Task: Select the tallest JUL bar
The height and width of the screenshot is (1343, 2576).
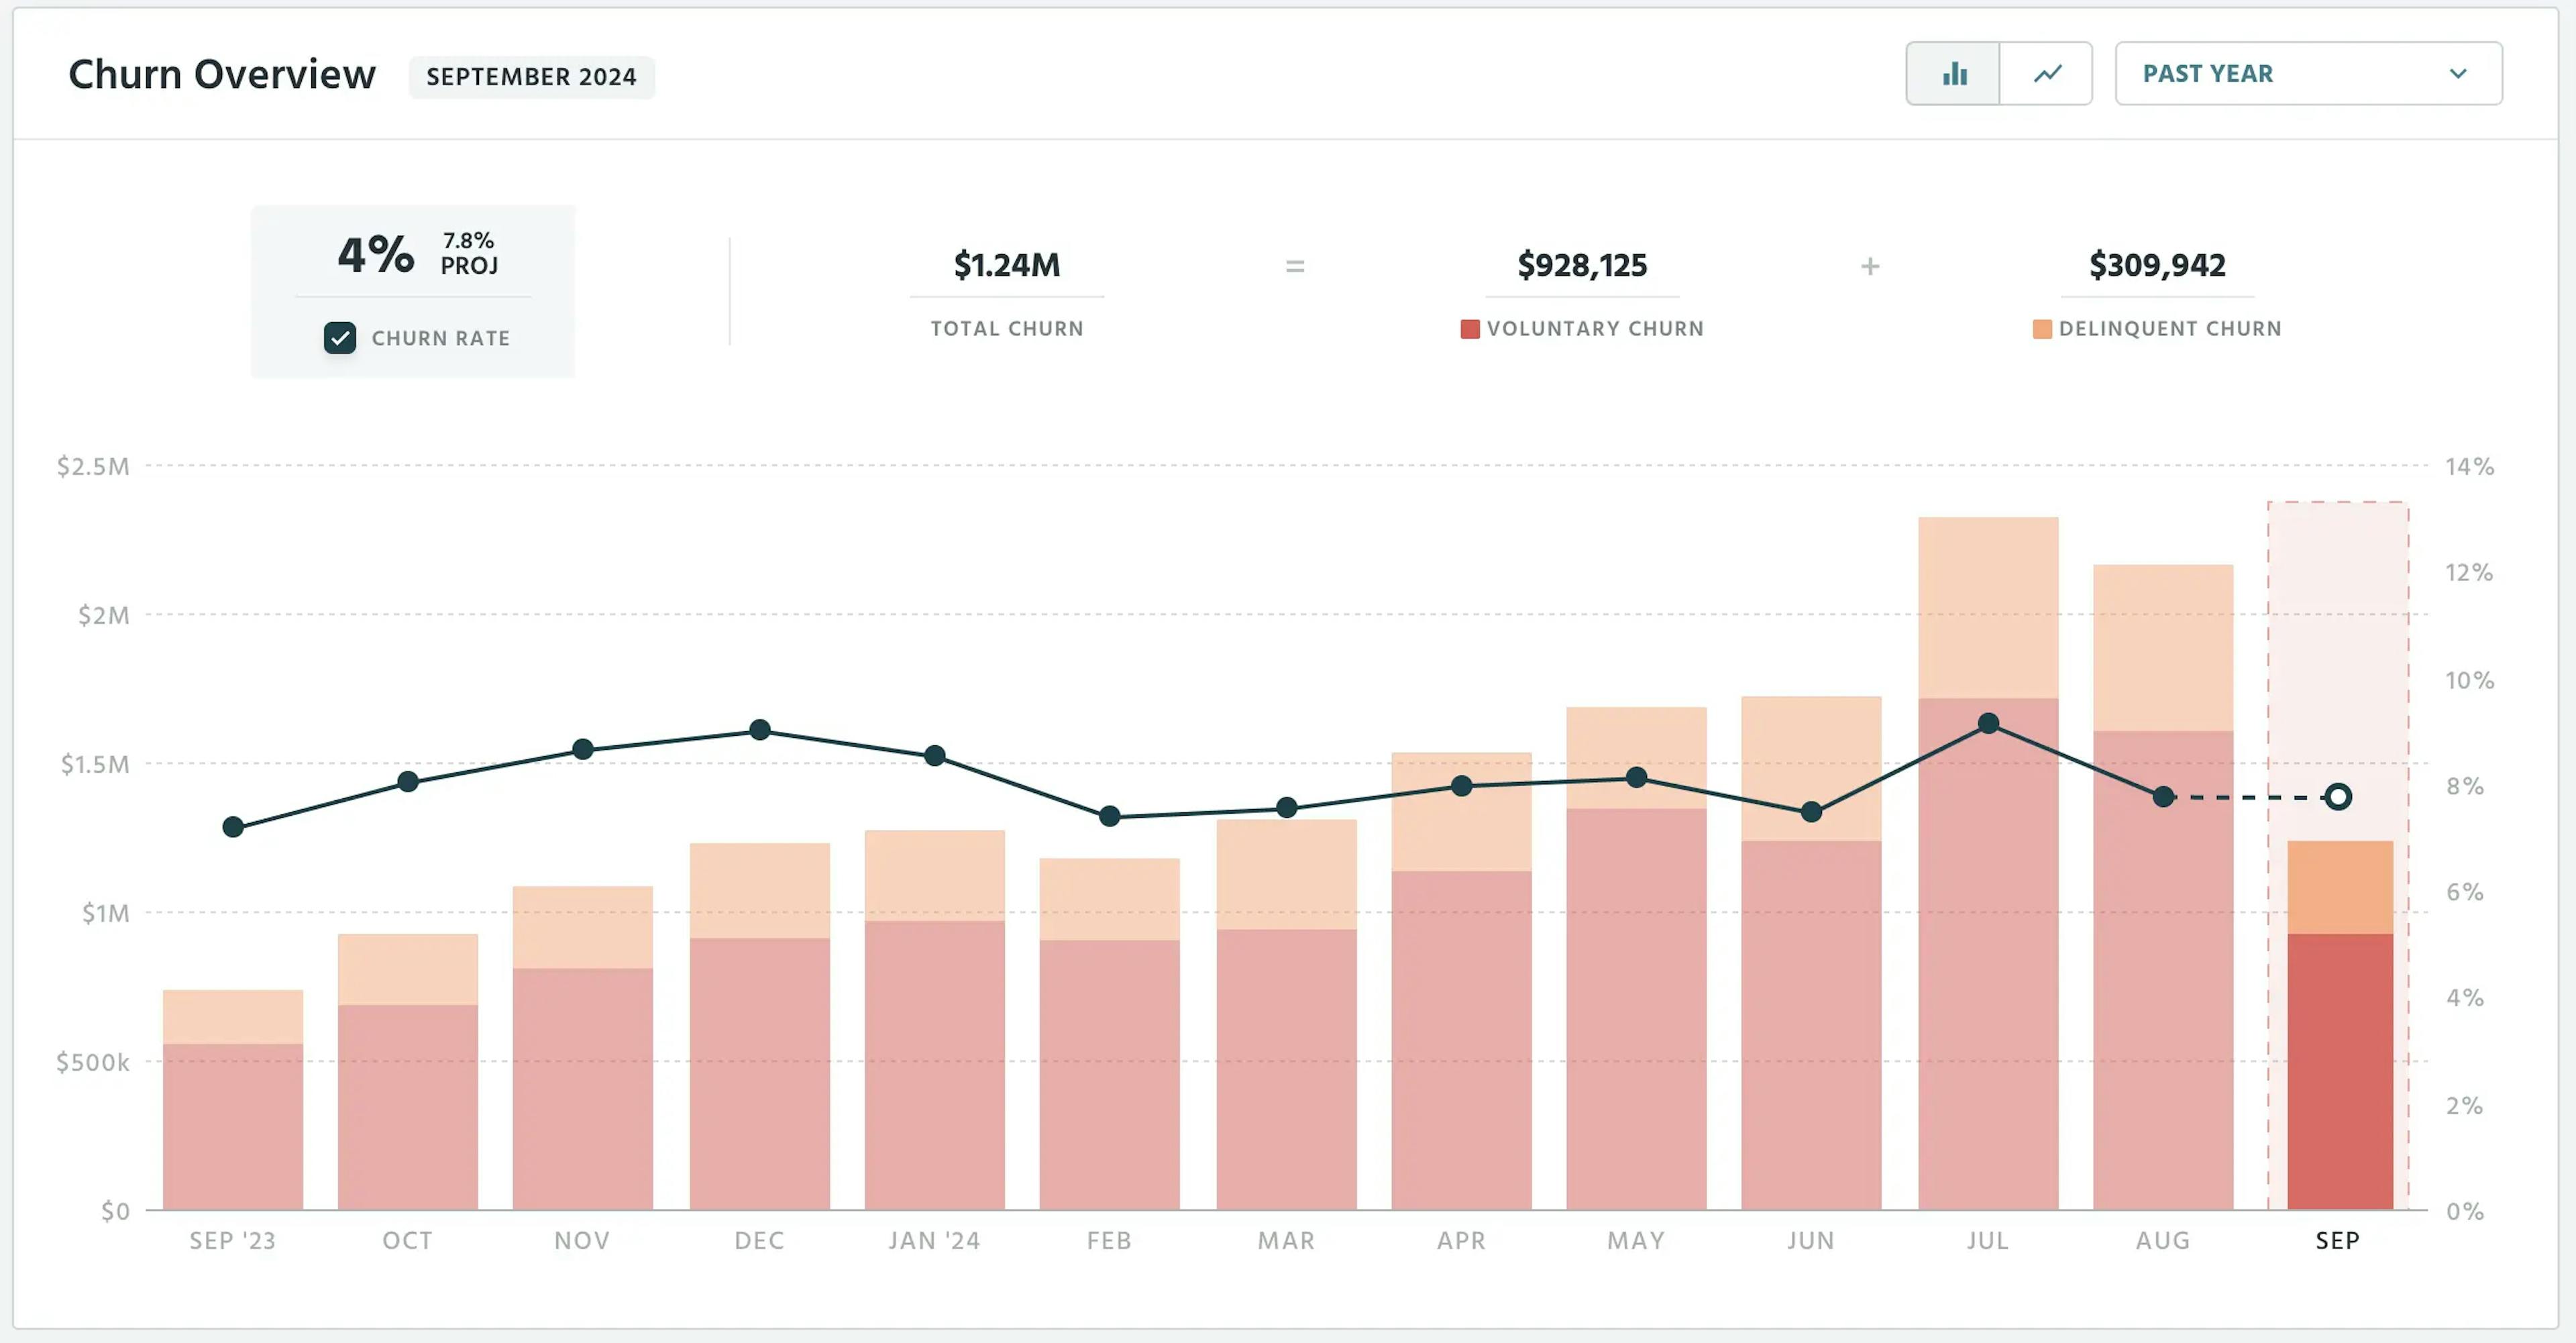Action: click(1989, 864)
